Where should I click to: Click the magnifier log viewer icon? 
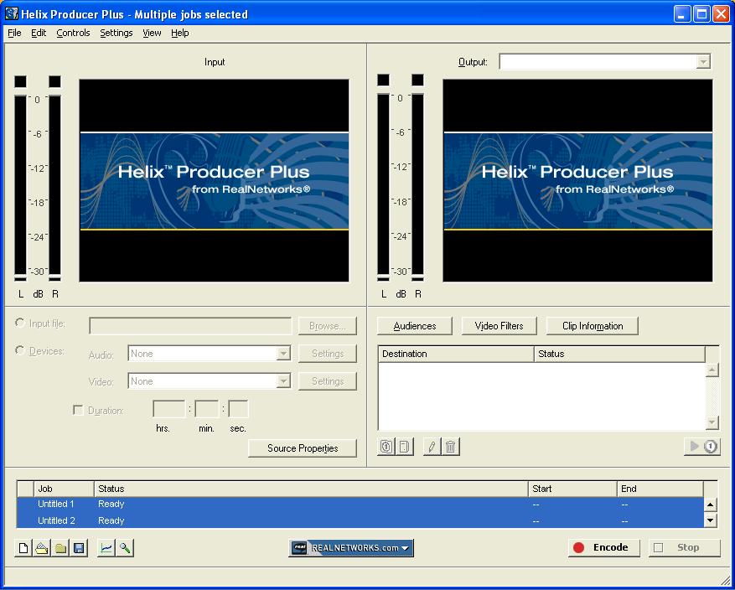[125, 548]
